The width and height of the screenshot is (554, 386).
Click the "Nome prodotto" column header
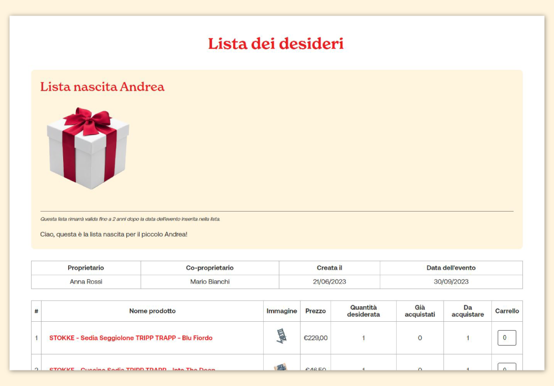click(x=152, y=311)
